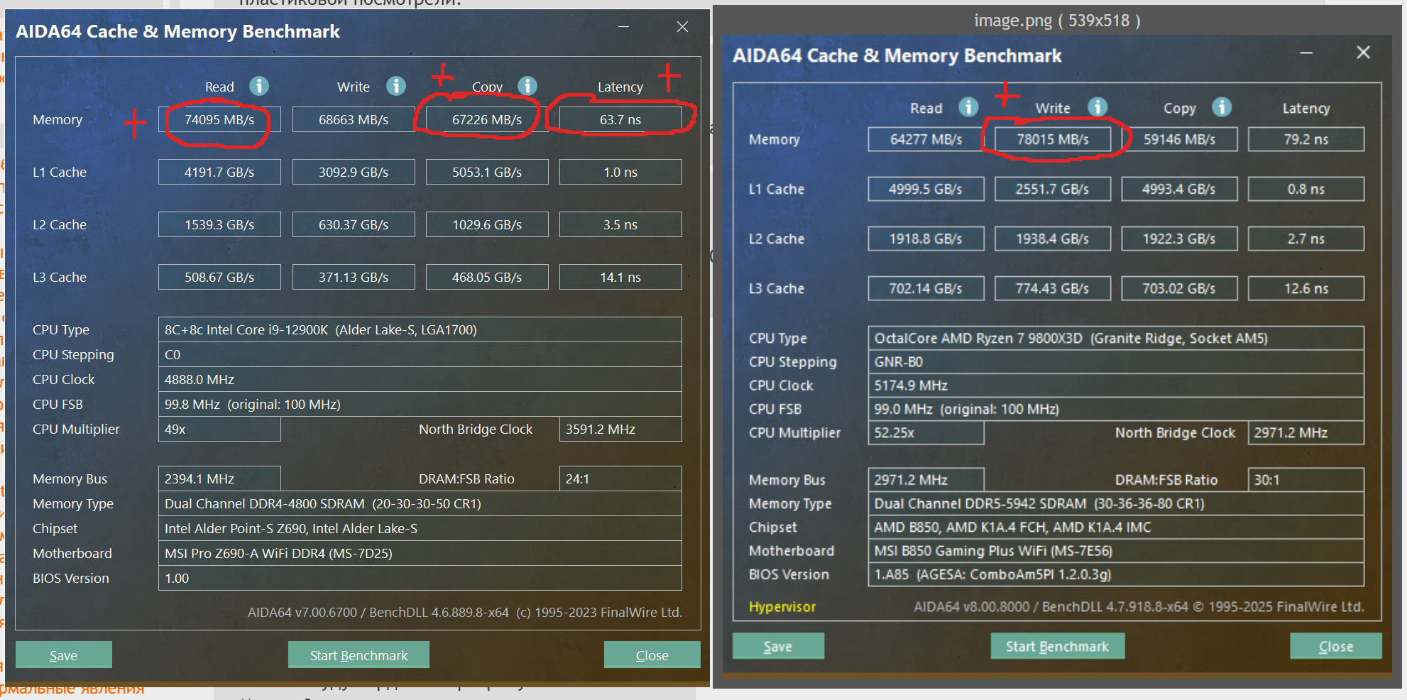This screenshot has height=700, width=1407.
Task: Click the Memory Bus value 2394.1 MHz
Action: point(219,478)
